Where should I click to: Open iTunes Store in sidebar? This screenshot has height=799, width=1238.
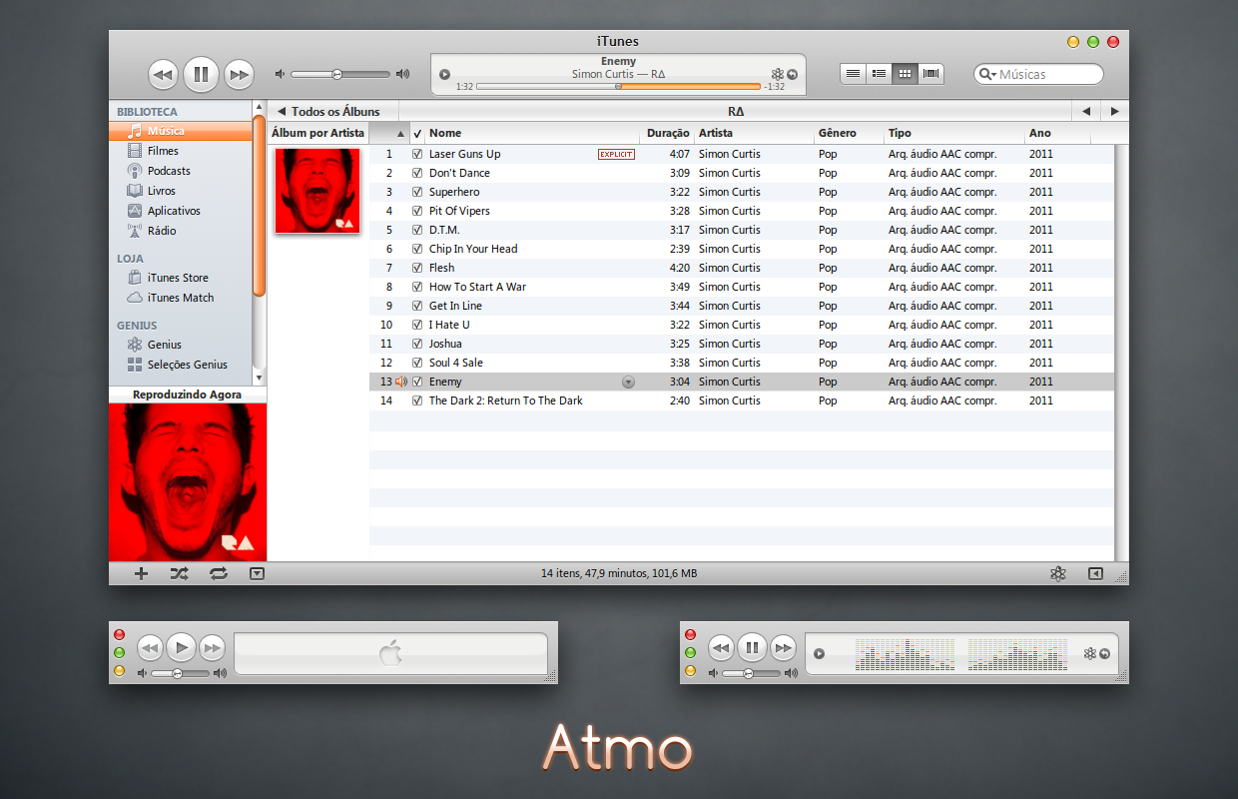tap(180, 278)
